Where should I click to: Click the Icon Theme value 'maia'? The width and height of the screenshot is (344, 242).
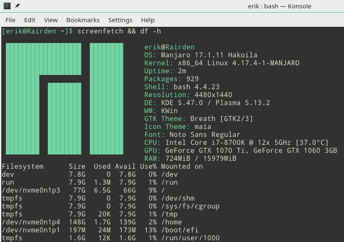(203, 126)
